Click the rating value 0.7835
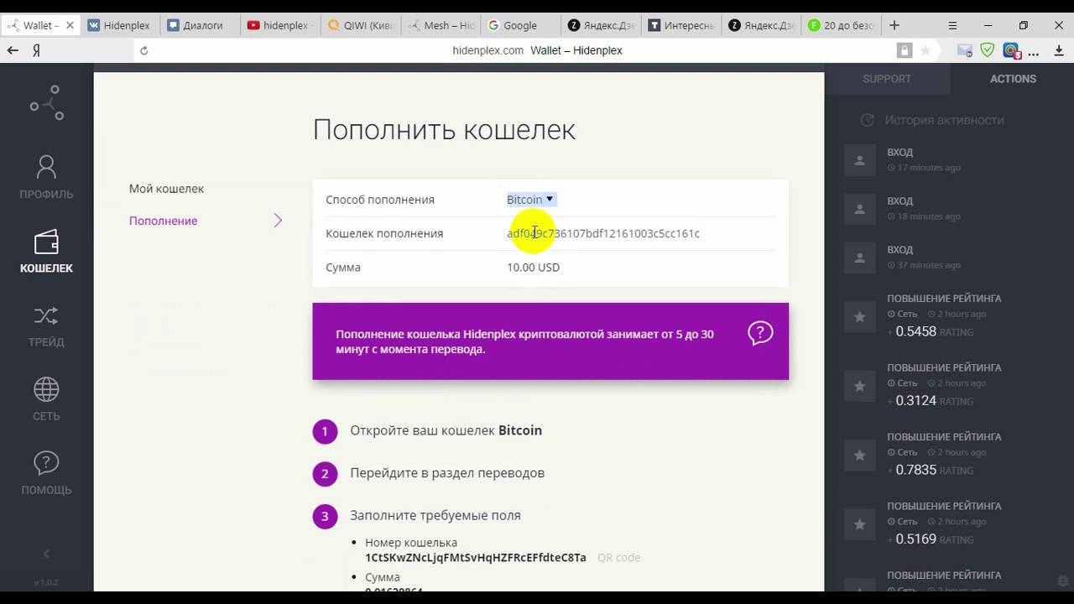 click(915, 470)
